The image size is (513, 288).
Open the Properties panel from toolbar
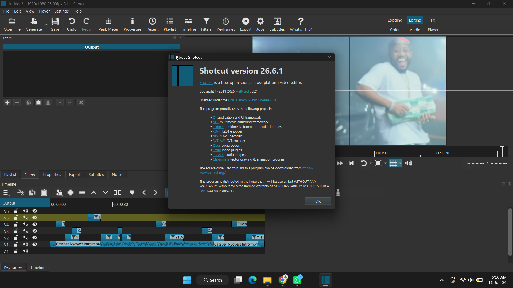133,25
